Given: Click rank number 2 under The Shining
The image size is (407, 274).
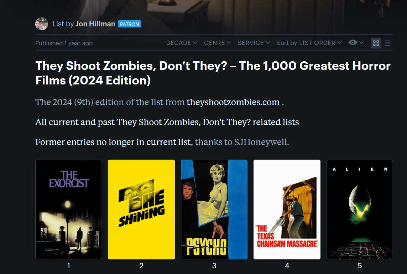Looking at the screenshot, I should (x=141, y=266).
